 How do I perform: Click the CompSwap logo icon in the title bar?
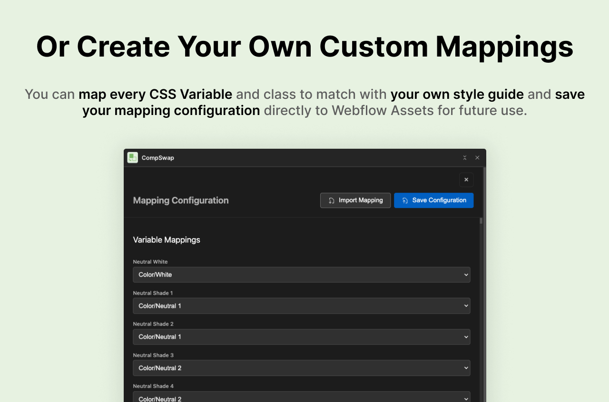point(132,157)
